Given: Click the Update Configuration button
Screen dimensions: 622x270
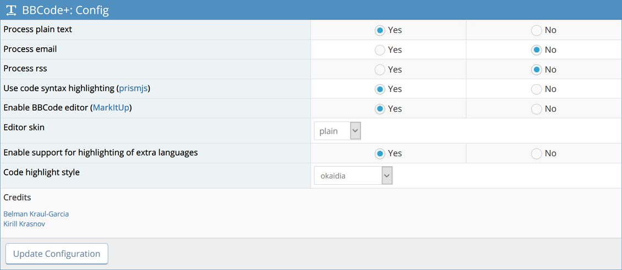Looking at the screenshot, I should (x=57, y=254).
